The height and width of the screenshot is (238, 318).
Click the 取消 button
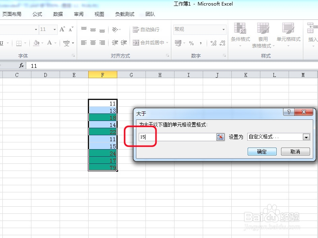tap(295, 151)
